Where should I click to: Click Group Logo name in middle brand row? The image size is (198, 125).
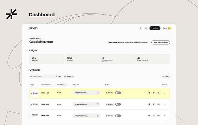pos(45,104)
